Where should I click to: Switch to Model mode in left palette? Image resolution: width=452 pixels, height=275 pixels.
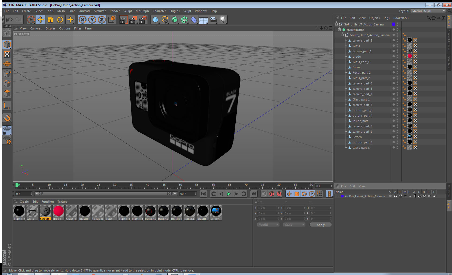pos(7,44)
